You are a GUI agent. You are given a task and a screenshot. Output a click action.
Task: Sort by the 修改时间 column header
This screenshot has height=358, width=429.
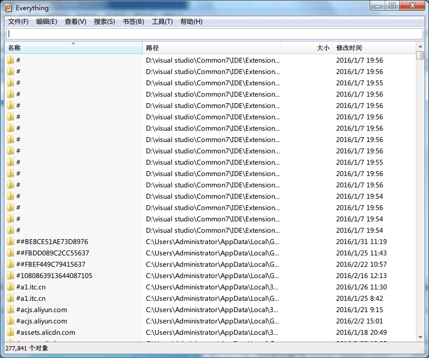pyautogui.click(x=374, y=48)
